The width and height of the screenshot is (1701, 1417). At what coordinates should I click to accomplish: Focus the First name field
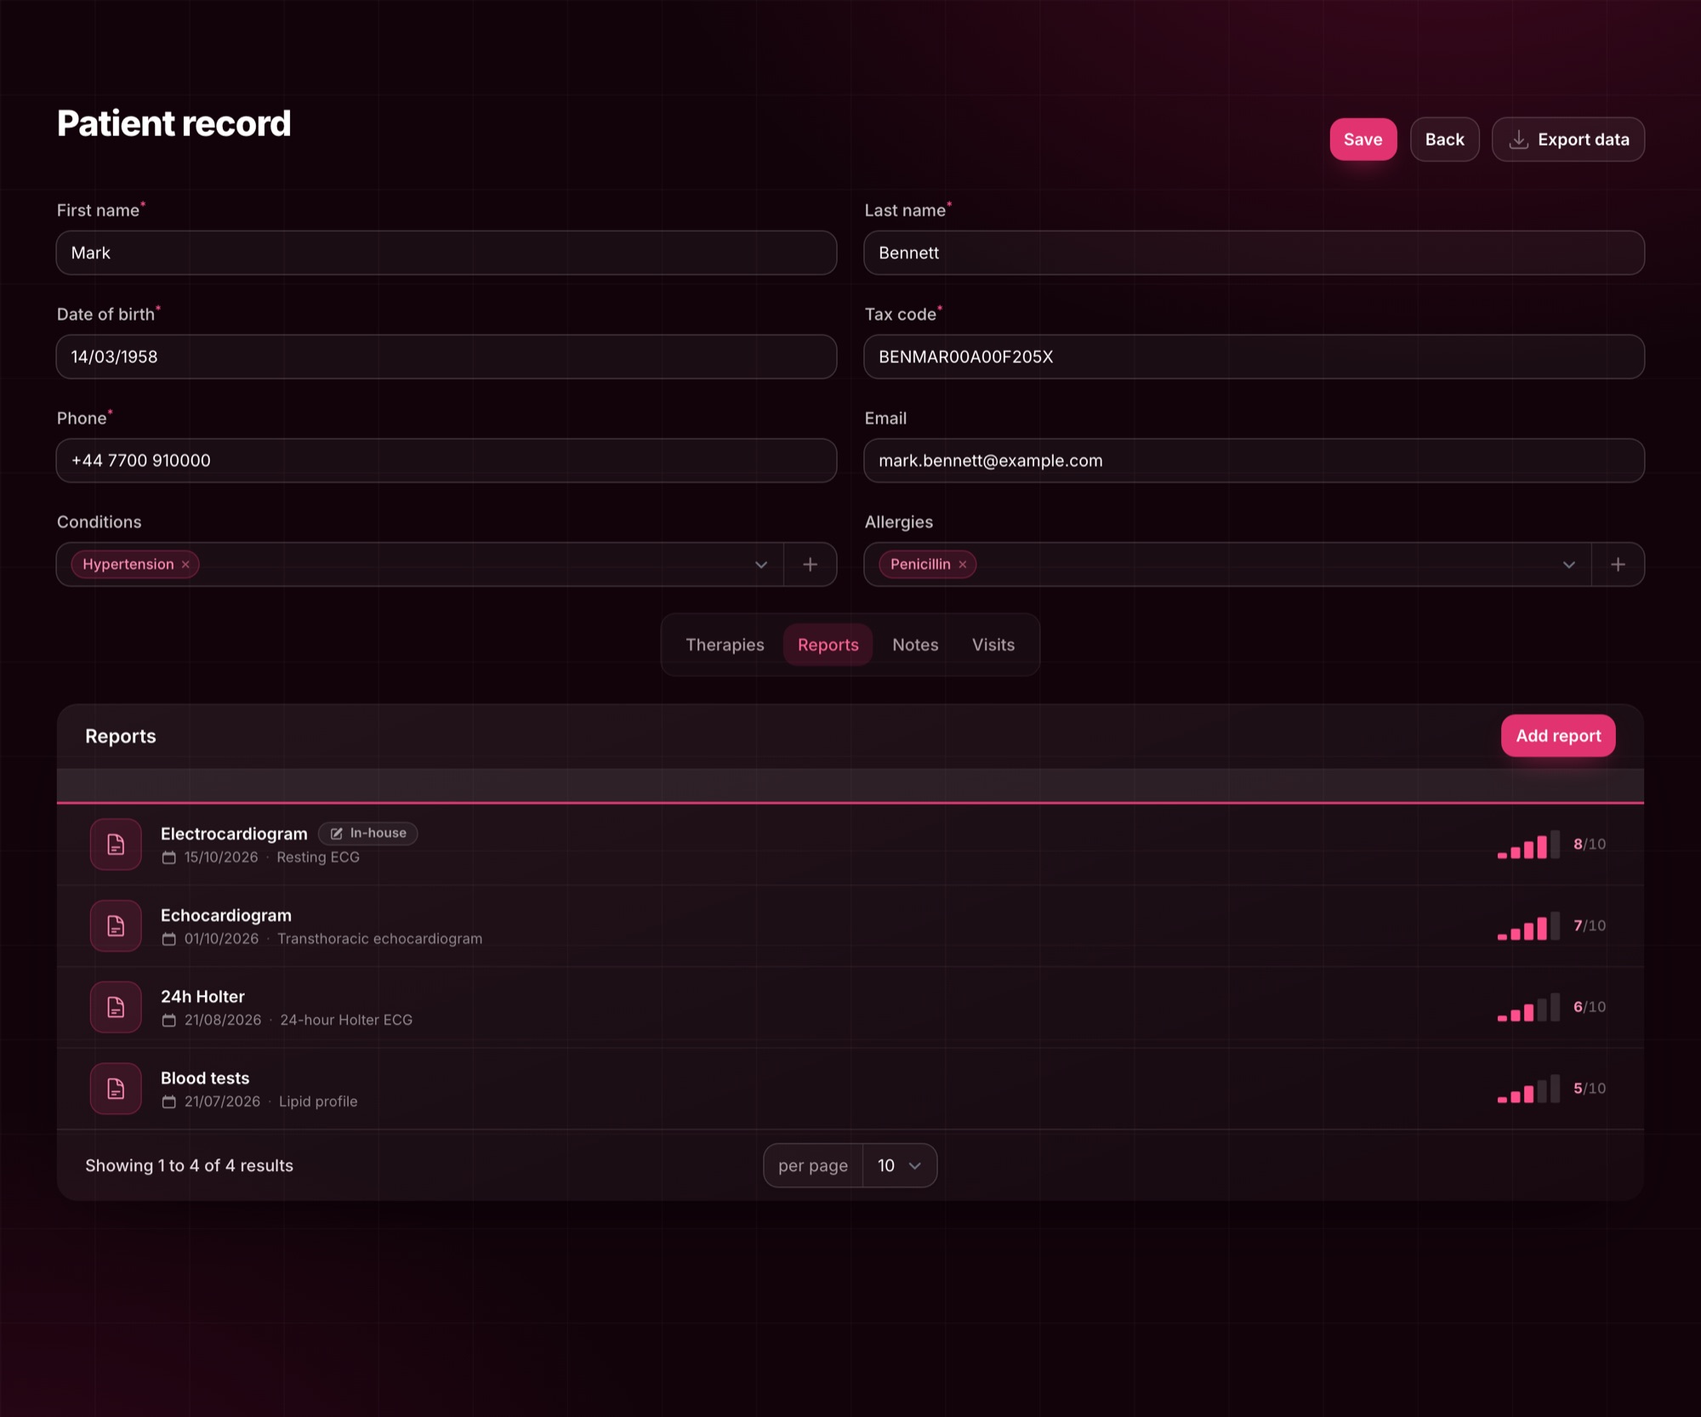(447, 253)
